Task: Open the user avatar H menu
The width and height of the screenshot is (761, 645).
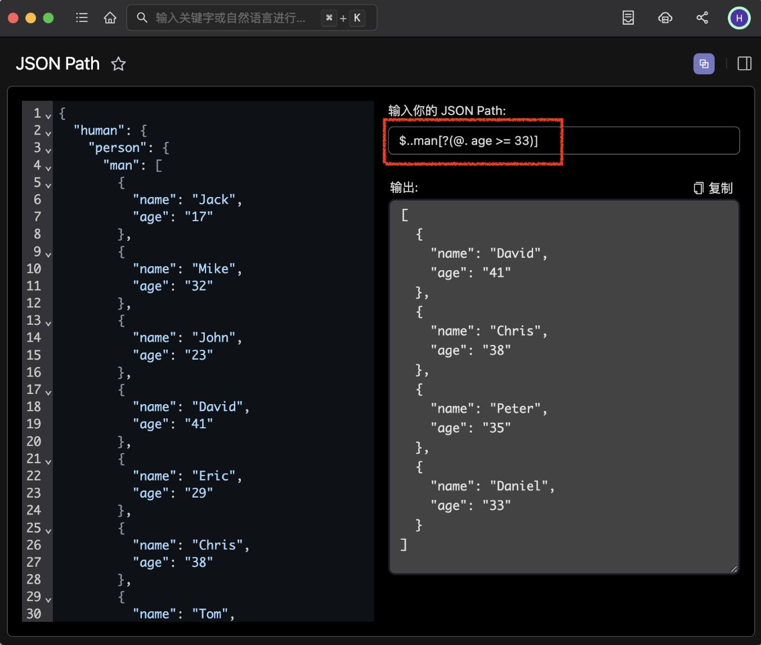Action: (739, 17)
